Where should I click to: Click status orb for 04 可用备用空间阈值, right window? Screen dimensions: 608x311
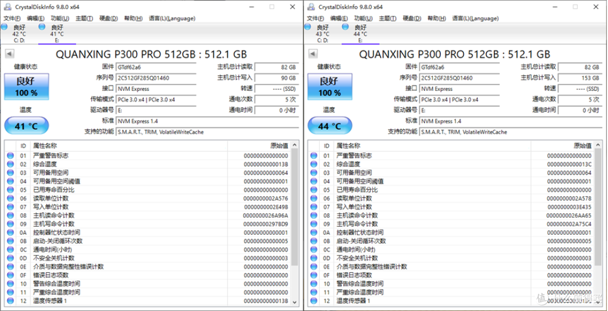coord(314,181)
